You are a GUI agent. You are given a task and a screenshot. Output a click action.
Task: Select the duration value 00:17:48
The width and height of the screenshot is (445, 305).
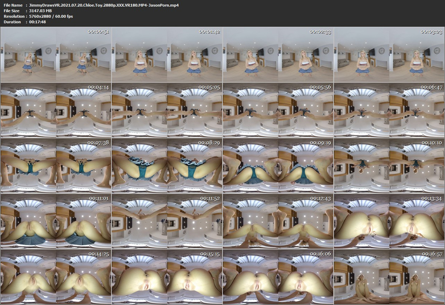pyautogui.click(x=37, y=22)
